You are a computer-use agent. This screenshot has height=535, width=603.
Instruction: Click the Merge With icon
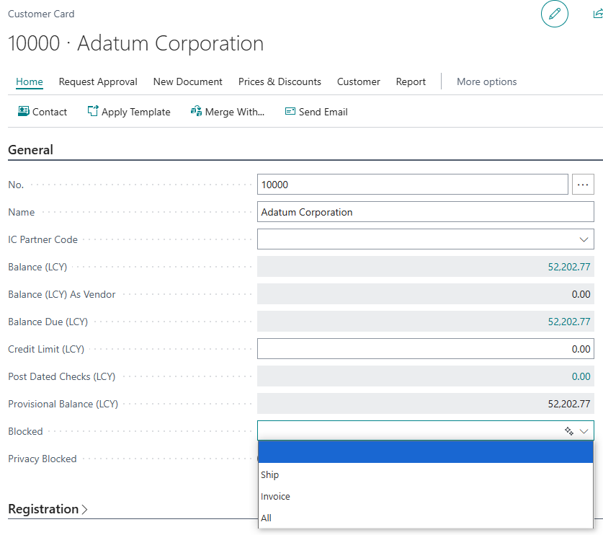click(x=196, y=111)
